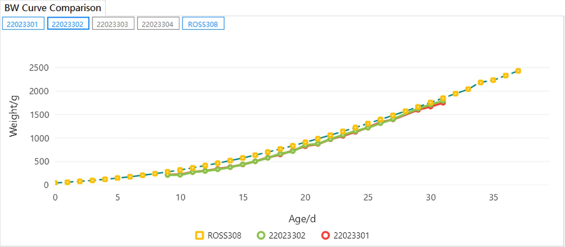Viewport: 565px width, 247px height.
Task: Toggle the 22023302 series button
Action: (x=68, y=24)
